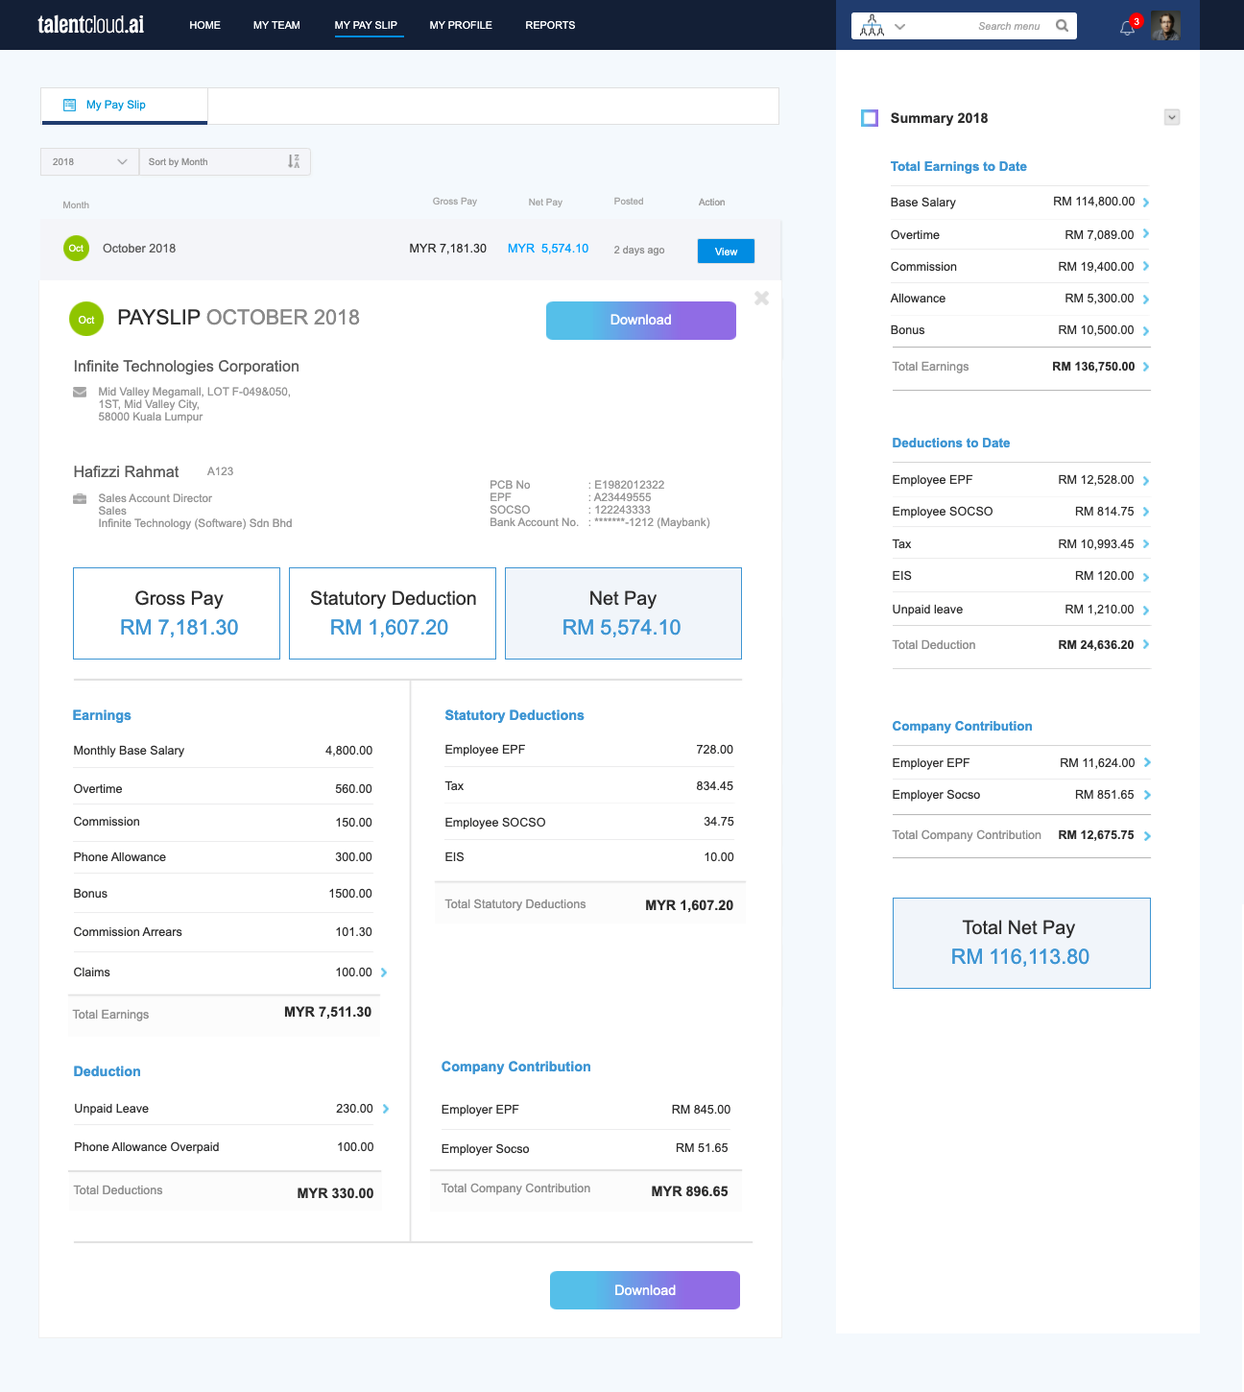Screen dimensions: 1244x1392
Task: Open Overtime RM 7,089.00 summary arrow
Action: click(x=1146, y=234)
